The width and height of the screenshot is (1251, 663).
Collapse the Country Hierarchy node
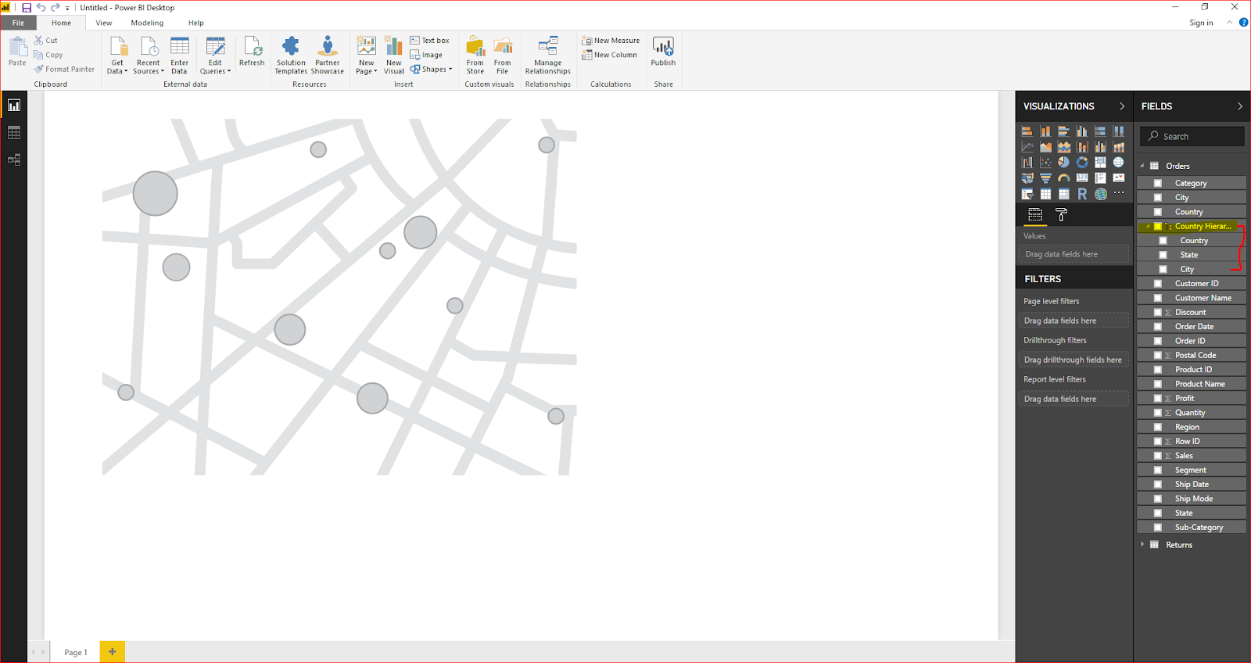point(1147,227)
